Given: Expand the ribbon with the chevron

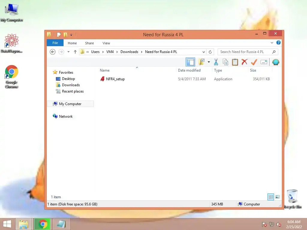Looking at the screenshot, I should [x=272, y=43].
